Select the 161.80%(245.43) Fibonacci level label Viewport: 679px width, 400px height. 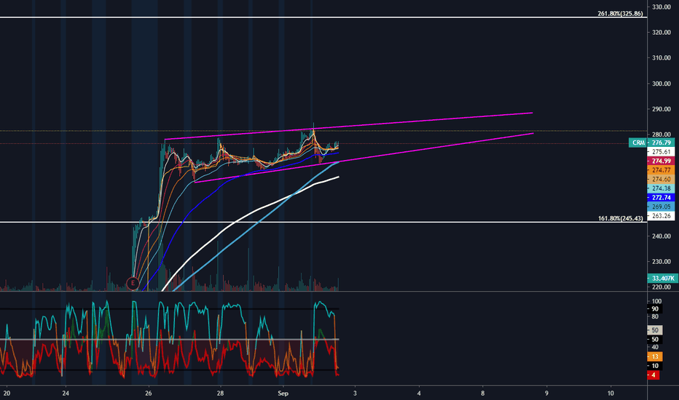point(620,218)
